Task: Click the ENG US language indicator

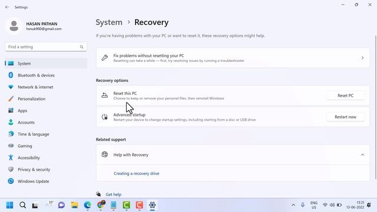Action: [x=314, y=205]
